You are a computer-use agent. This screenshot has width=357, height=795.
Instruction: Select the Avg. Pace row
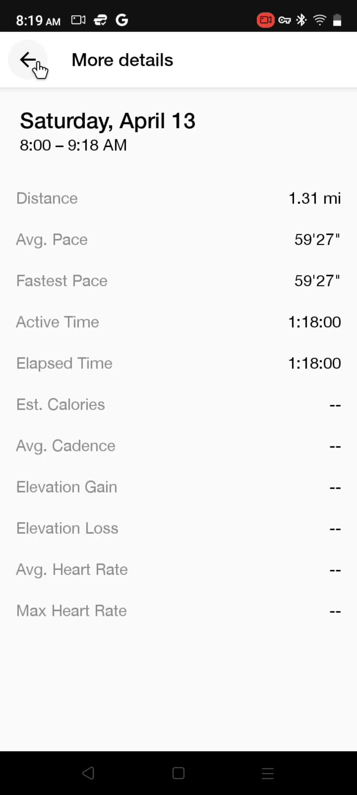tap(178, 239)
